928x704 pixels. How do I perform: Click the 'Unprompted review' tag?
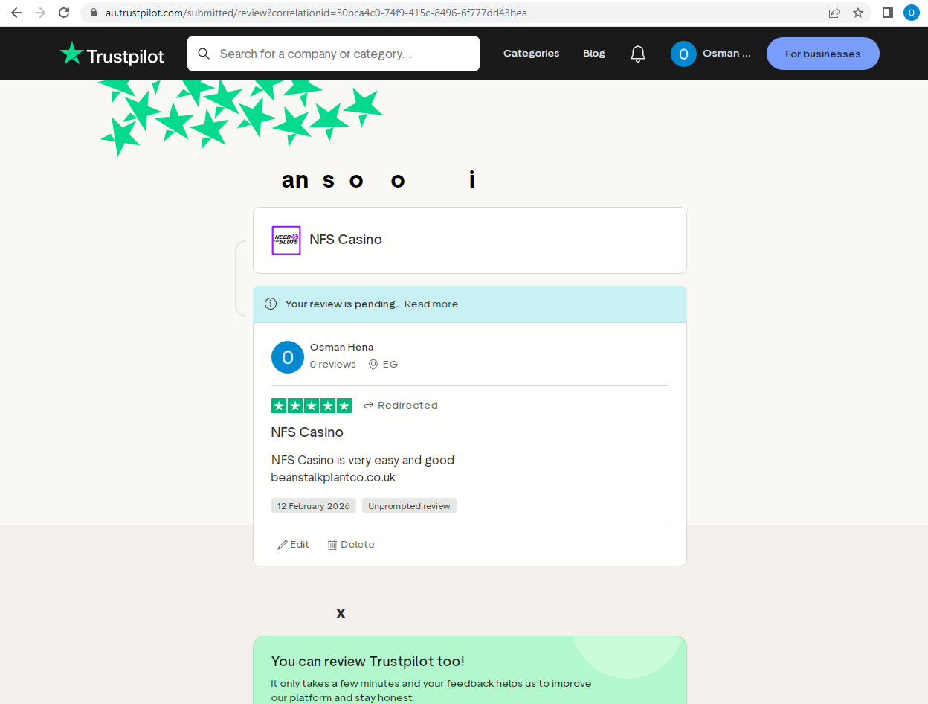(x=409, y=505)
